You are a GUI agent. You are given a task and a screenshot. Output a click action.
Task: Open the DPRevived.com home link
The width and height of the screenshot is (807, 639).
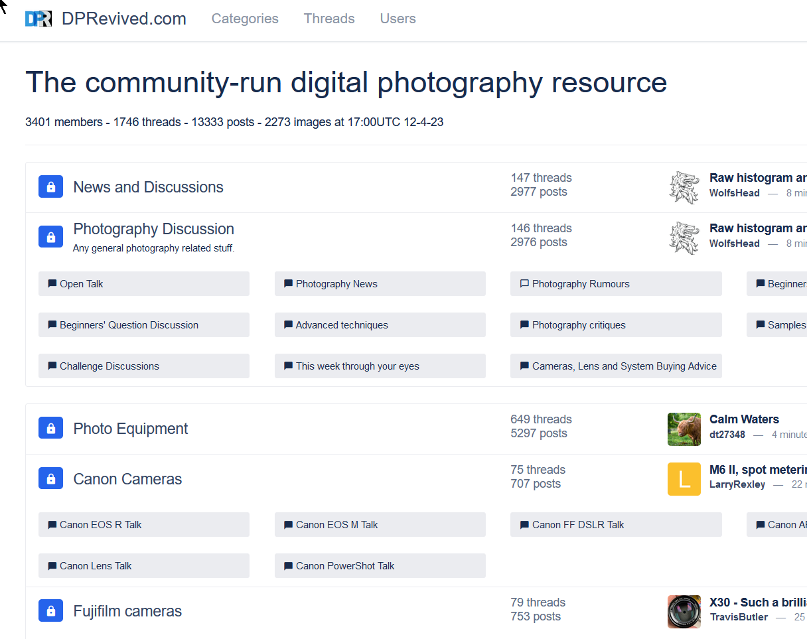(123, 19)
